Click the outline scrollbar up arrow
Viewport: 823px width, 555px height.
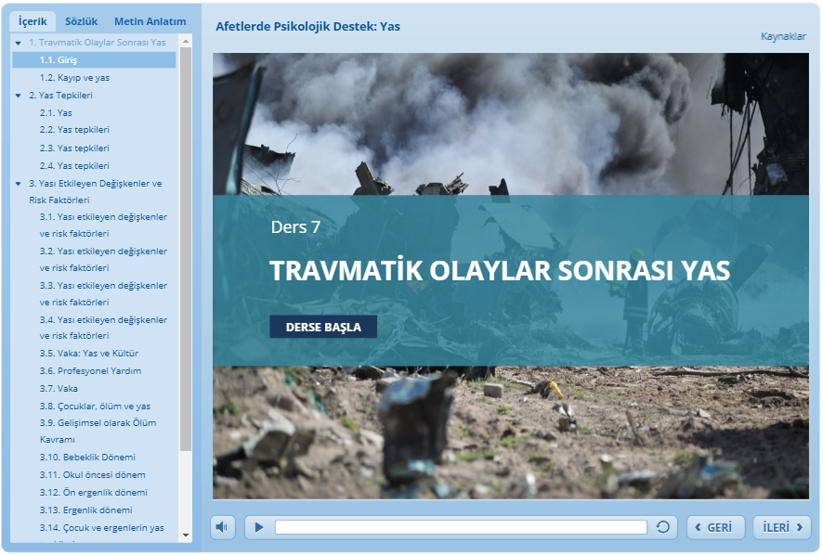(185, 41)
